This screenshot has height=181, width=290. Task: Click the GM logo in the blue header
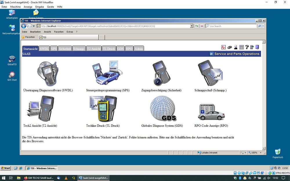click(x=211, y=54)
